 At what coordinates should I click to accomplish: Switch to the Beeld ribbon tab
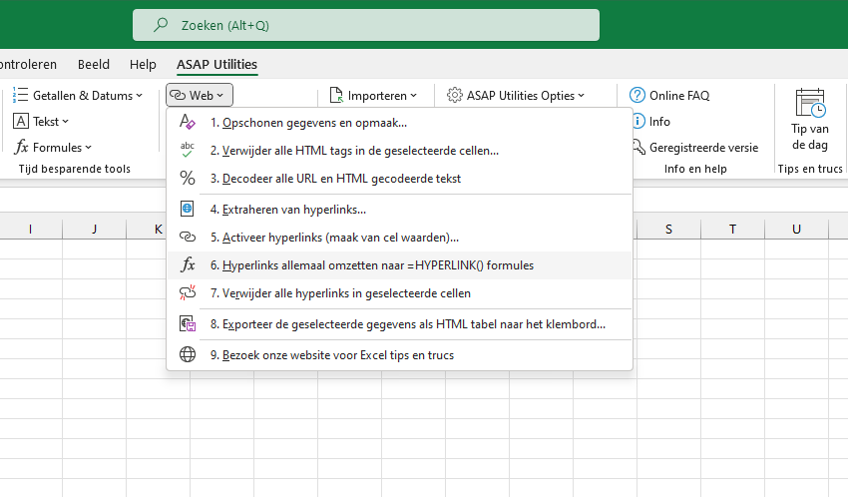94,64
